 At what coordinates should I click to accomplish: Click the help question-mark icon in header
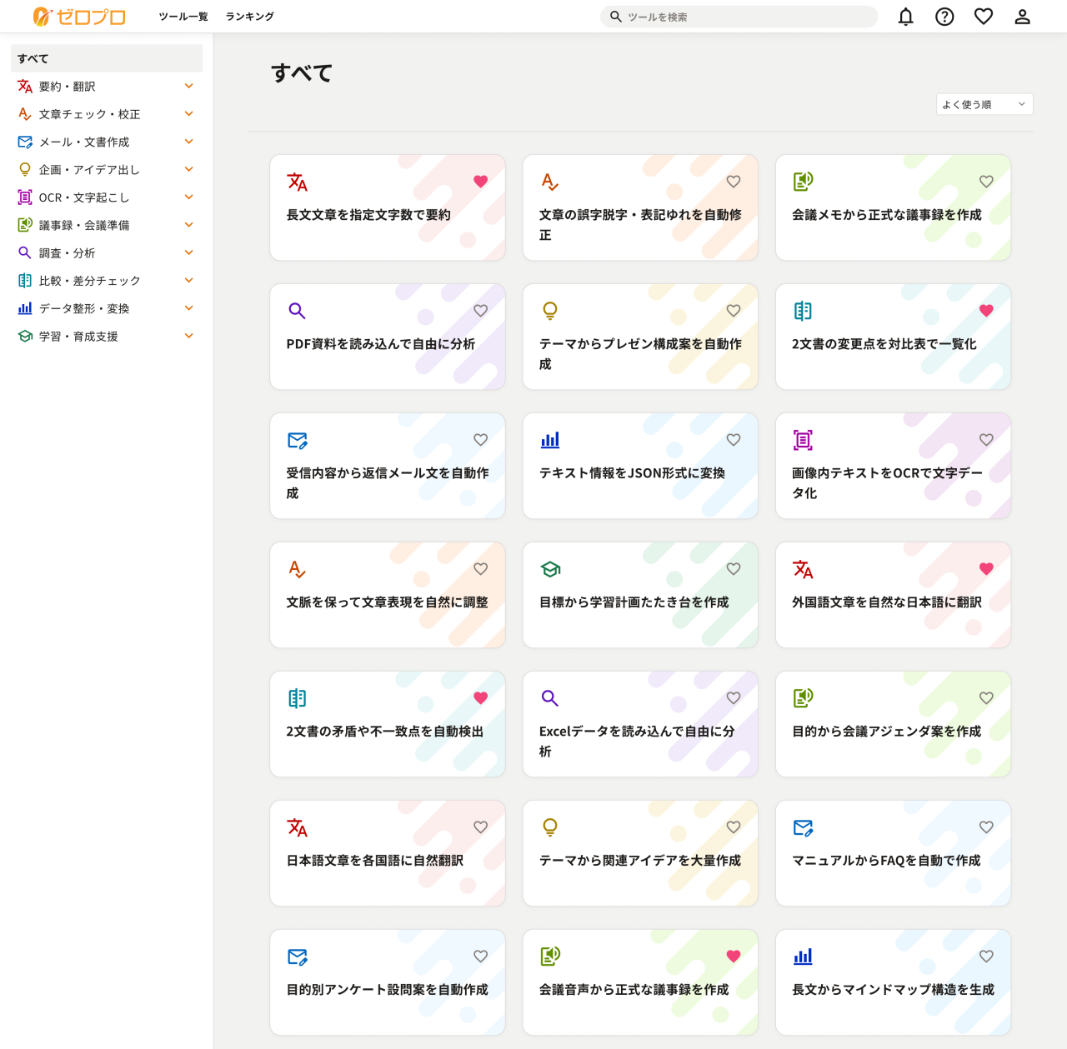tap(944, 16)
